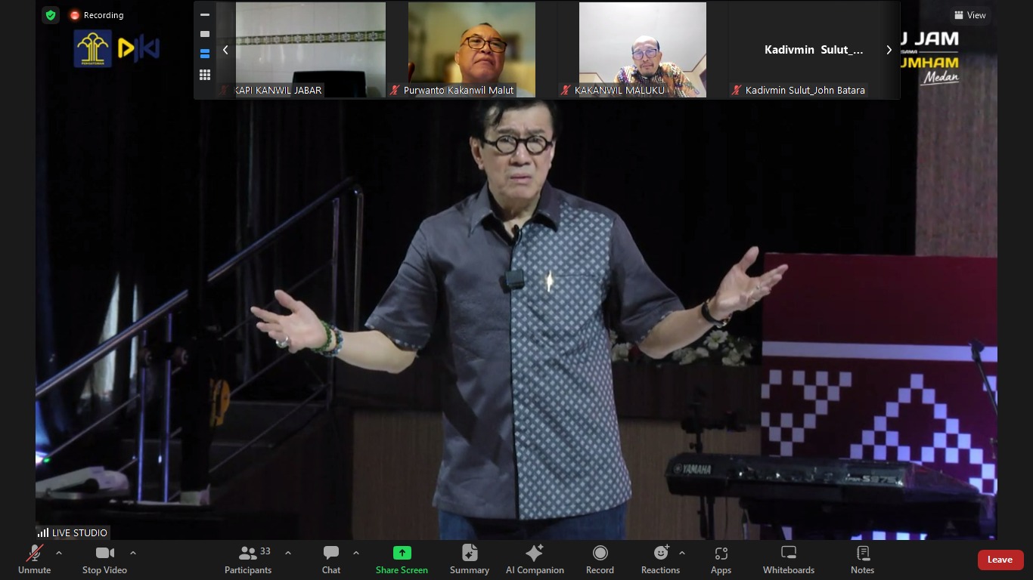The height and width of the screenshot is (580, 1033).
Task: Open meeting Summary
Action: (x=470, y=560)
